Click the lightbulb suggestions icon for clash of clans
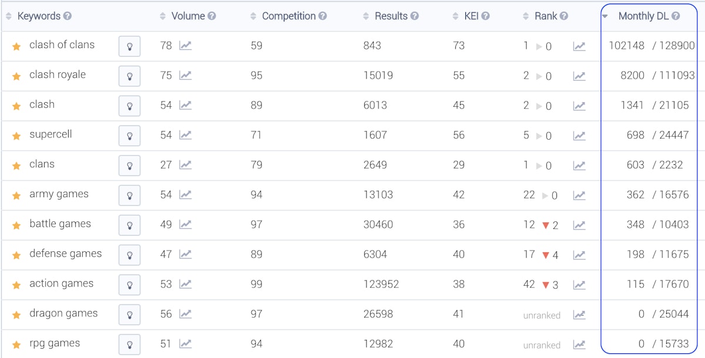The height and width of the screenshot is (358, 705). click(129, 46)
